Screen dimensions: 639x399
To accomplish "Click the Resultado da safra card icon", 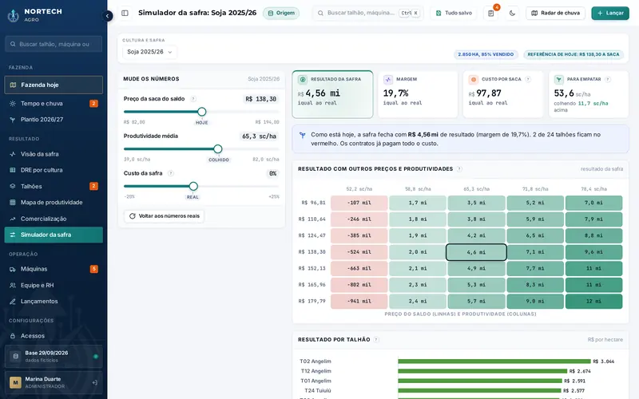I will point(303,79).
